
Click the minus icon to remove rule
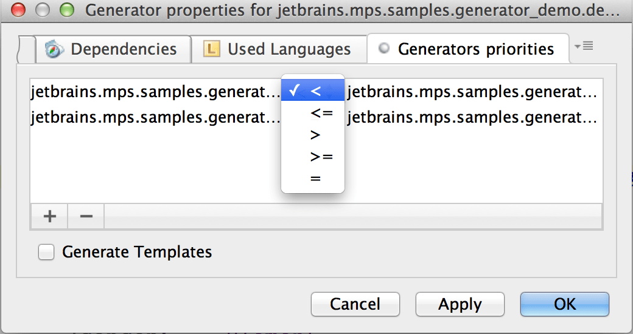coord(86,216)
